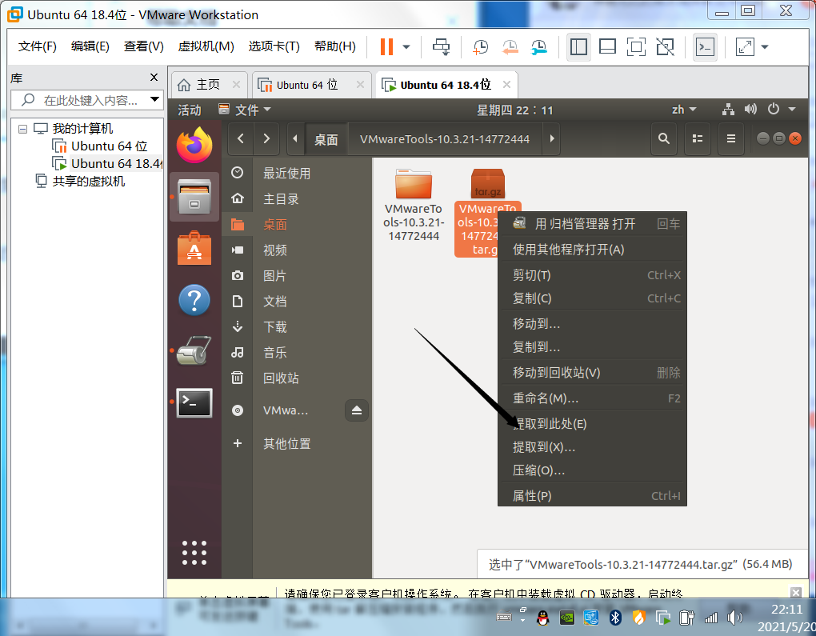Take a snapshot of the virtual machine
Viewport: 816px width, 636px height.
point(480,47)
